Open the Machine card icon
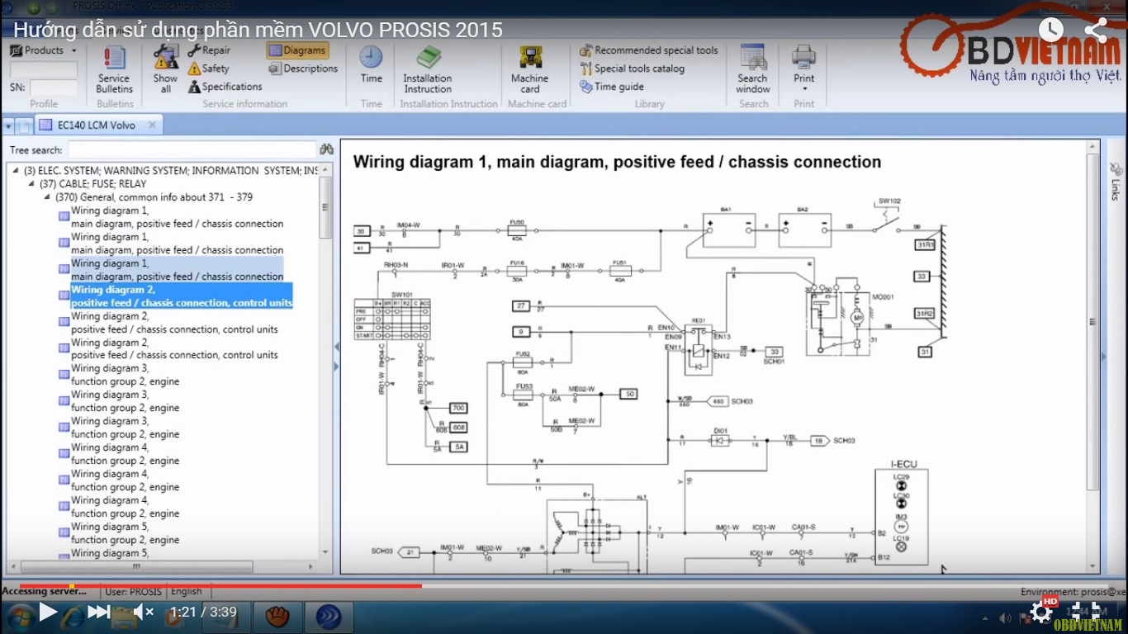1128x634 pixels. pos(530,58)
